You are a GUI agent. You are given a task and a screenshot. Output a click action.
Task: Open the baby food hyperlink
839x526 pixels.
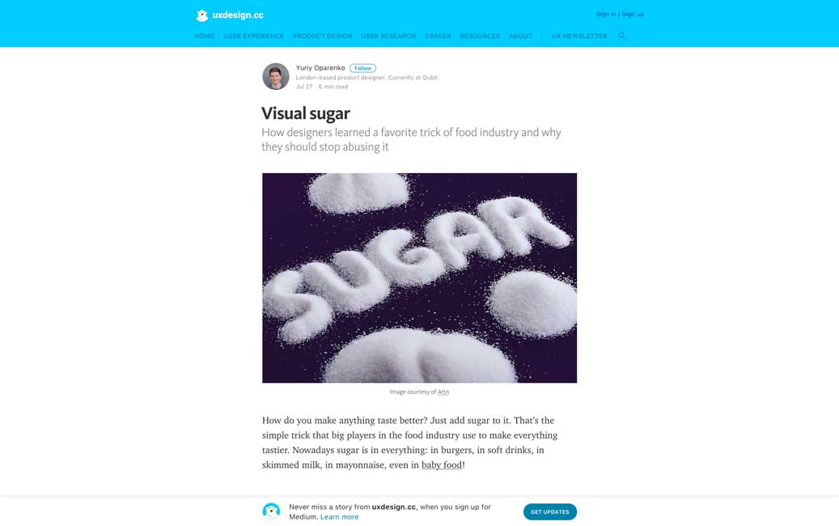(442, 465)
